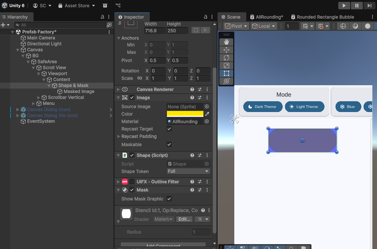The height and width of the screenshot is (249, 377).
Task: Select the Rect Transform tool
Action: (226, 73)
